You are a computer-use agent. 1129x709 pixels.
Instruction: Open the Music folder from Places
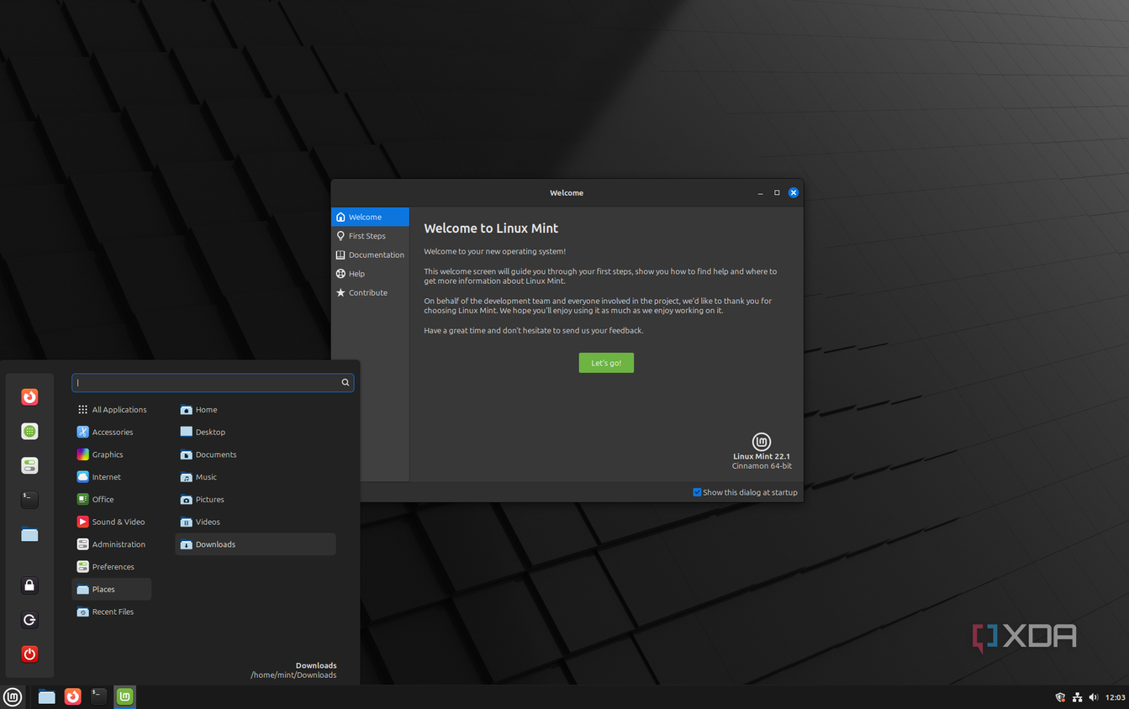(256, 477)
